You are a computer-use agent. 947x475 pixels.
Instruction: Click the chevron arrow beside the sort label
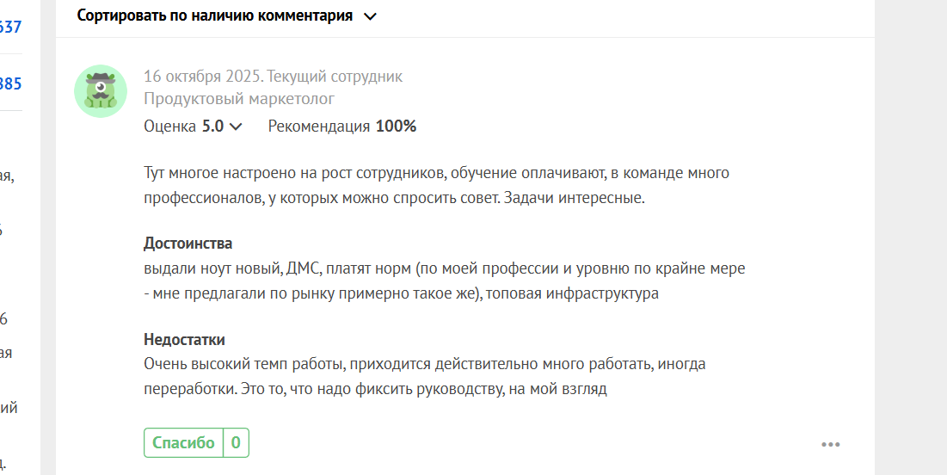pyautogui.click(x=371, y=16)
